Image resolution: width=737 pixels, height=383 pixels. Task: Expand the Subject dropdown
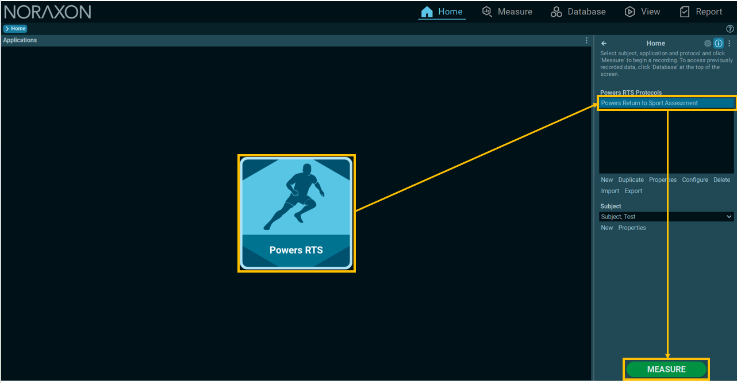(x=667, y=217)
